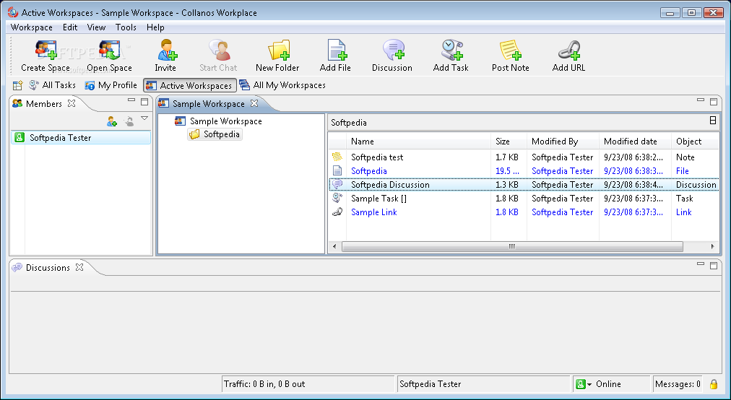Screen dimensions: 731x400
Task: Start a new Discussion from toolbar
Action: point(393,51)
